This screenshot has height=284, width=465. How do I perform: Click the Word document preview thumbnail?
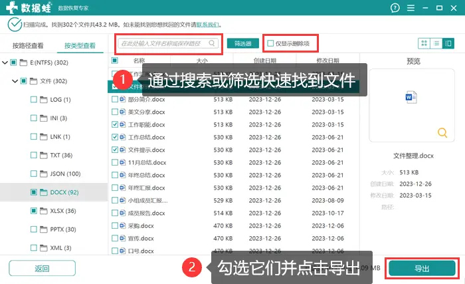(411, 98)
